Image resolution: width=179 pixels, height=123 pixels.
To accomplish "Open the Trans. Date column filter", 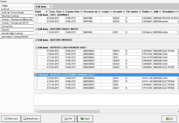I will pos(63,12).
